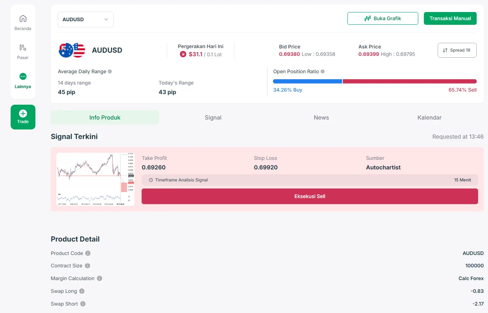Click the 15 Menit timeframe value
The image size is (488, 313).
tap(463, 180)
